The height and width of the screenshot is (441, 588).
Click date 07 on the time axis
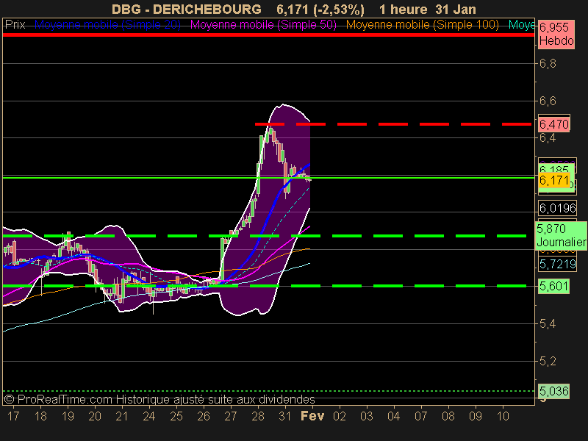tap(421, 416)
